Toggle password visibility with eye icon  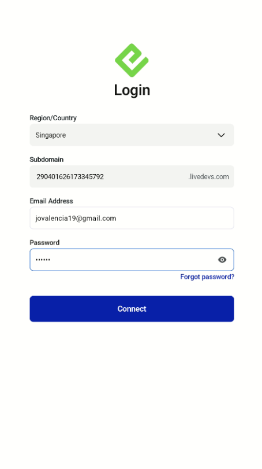(x=222, y=260)
